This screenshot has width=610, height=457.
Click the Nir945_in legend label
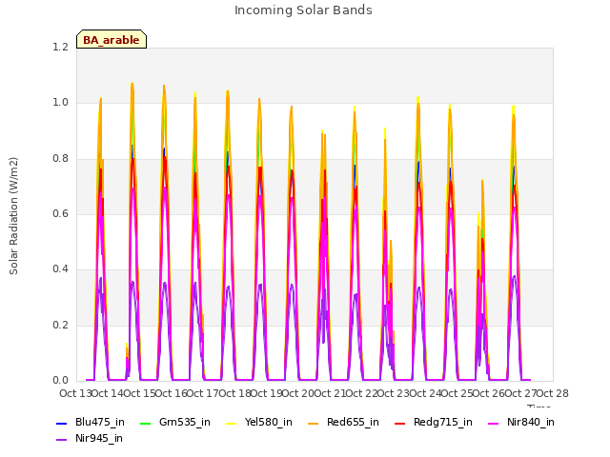99,438
